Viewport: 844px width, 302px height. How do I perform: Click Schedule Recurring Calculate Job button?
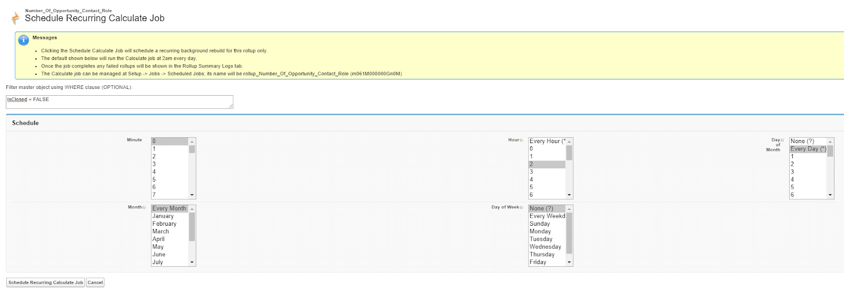[46, 283]
